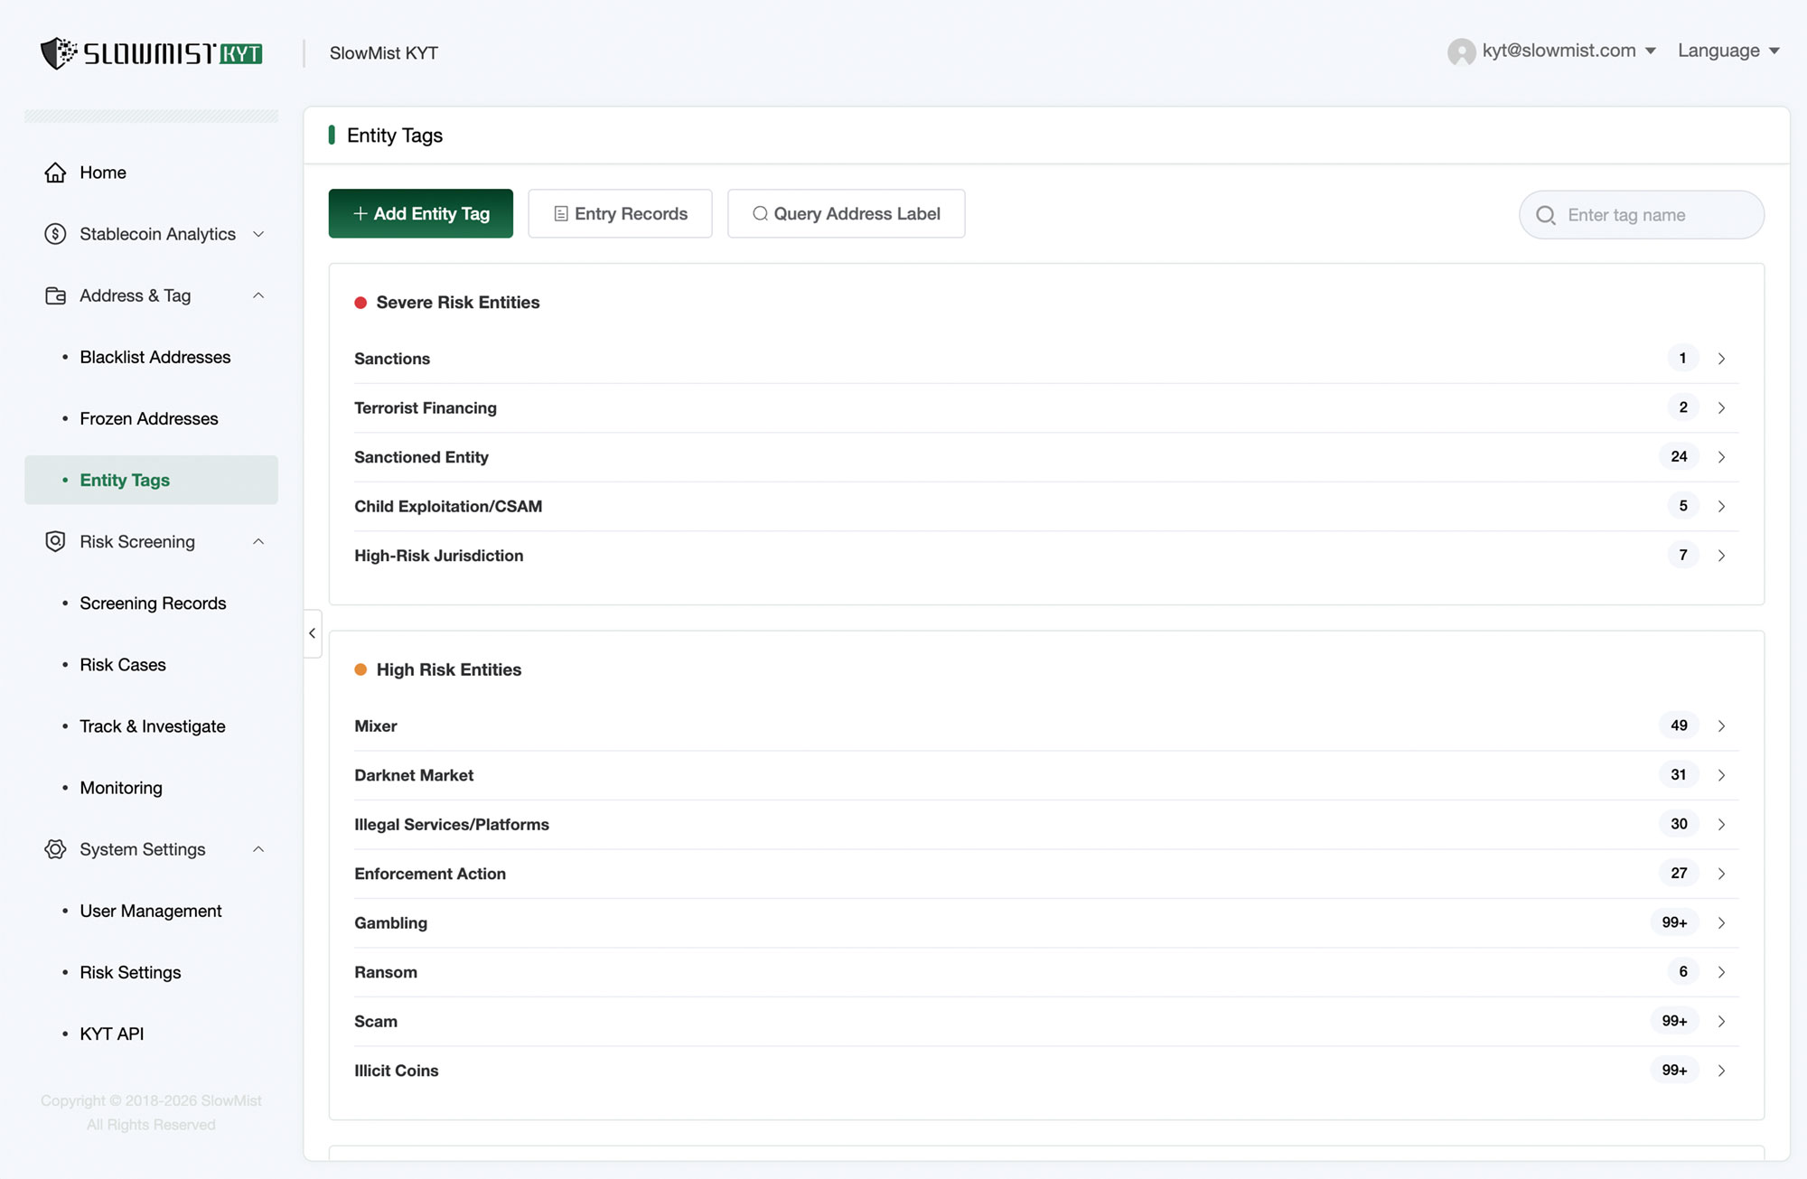Image resolution: width=1807 pixels, height=1179 pixels.
Task: Collapse the sidebar with the arrow handle
Action: pyautogui.click(x=313, y=633)
